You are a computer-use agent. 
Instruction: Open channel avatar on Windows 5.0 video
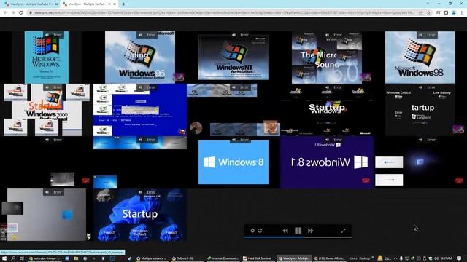366,76
